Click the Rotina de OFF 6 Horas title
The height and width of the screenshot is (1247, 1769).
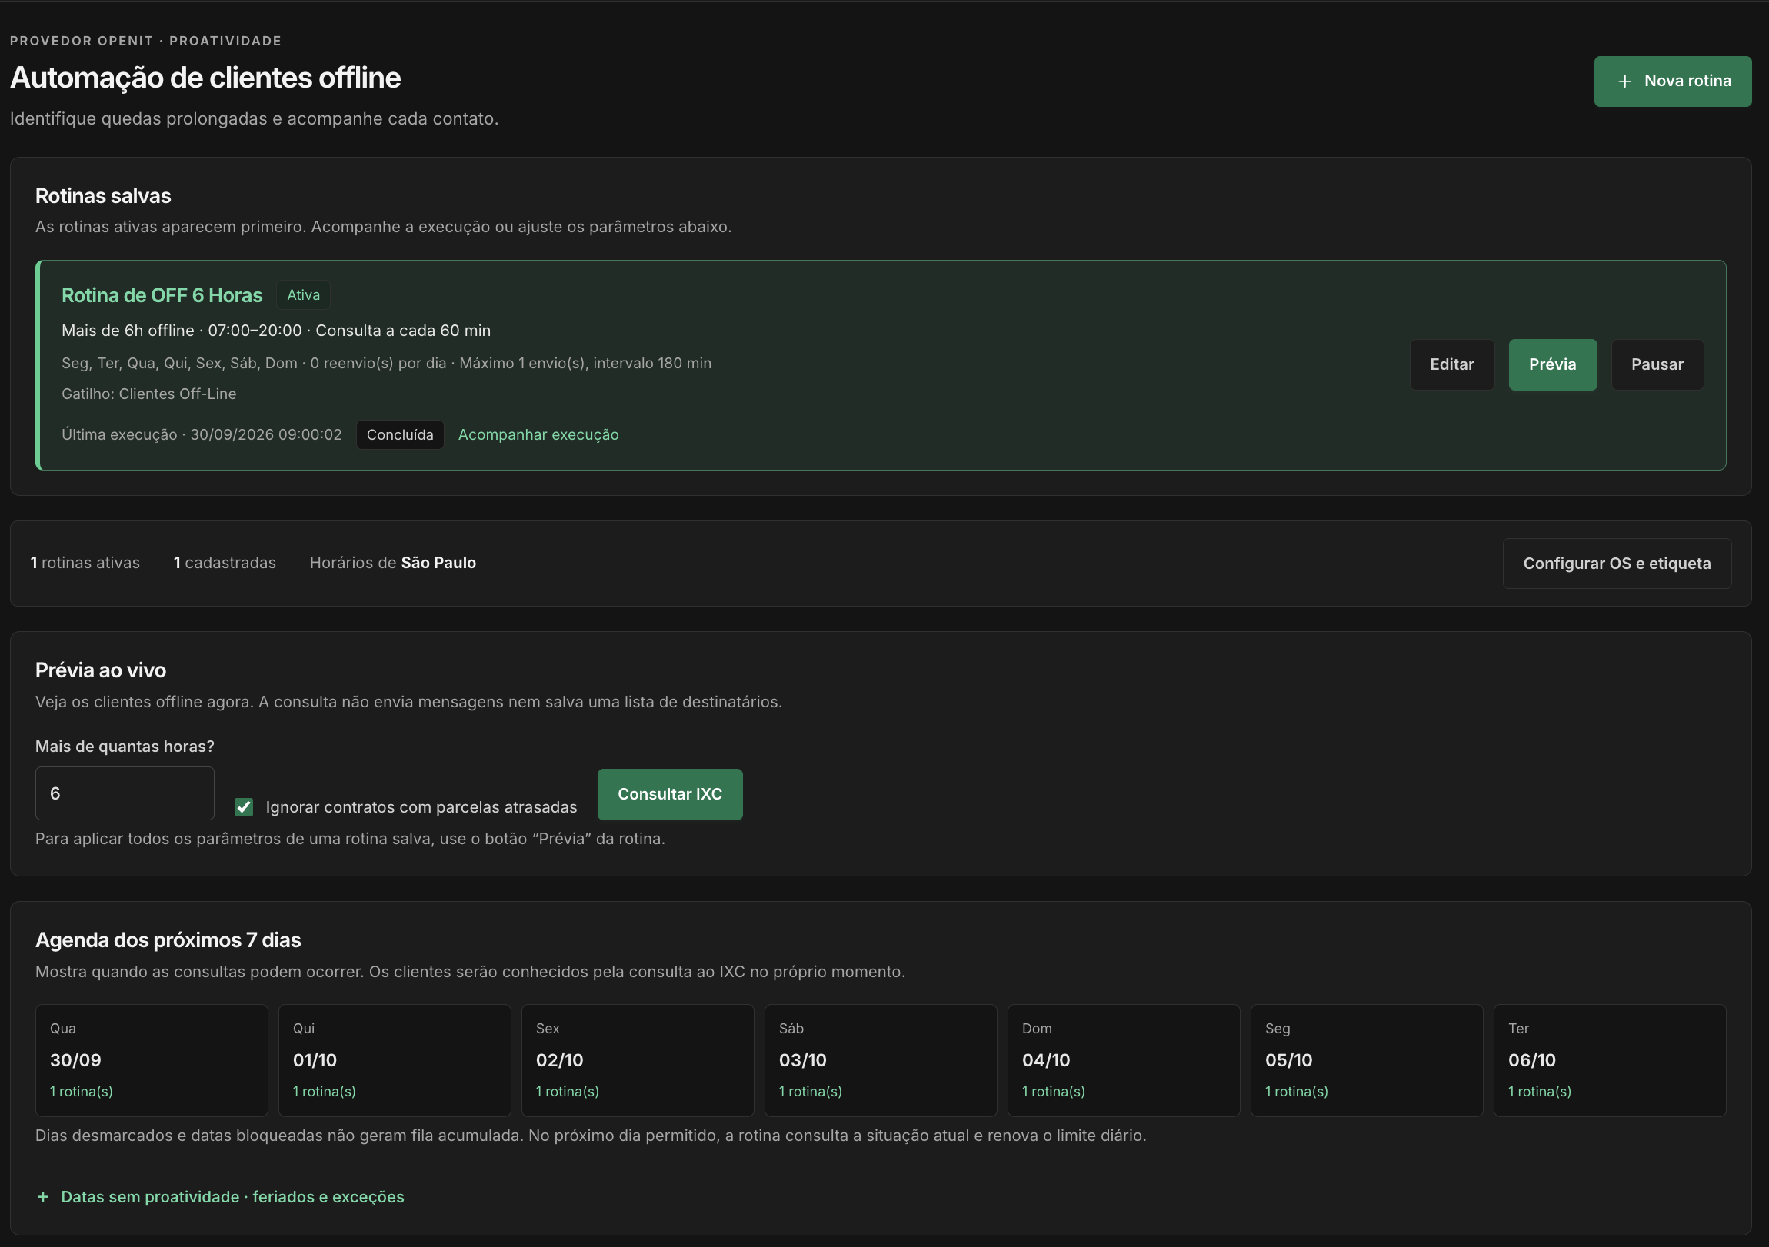point(162,295)
